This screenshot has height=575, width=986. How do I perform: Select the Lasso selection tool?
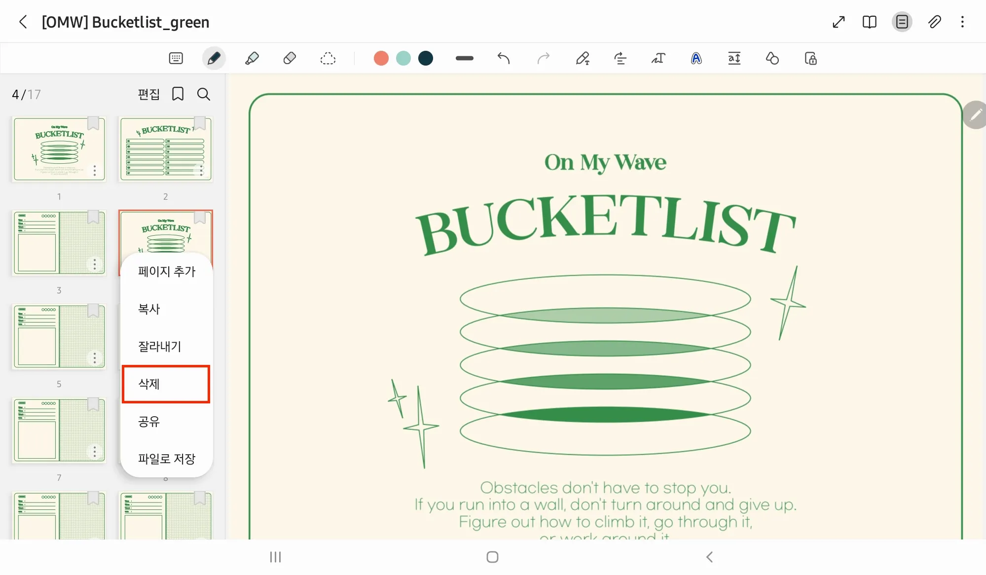coord(328,59)
